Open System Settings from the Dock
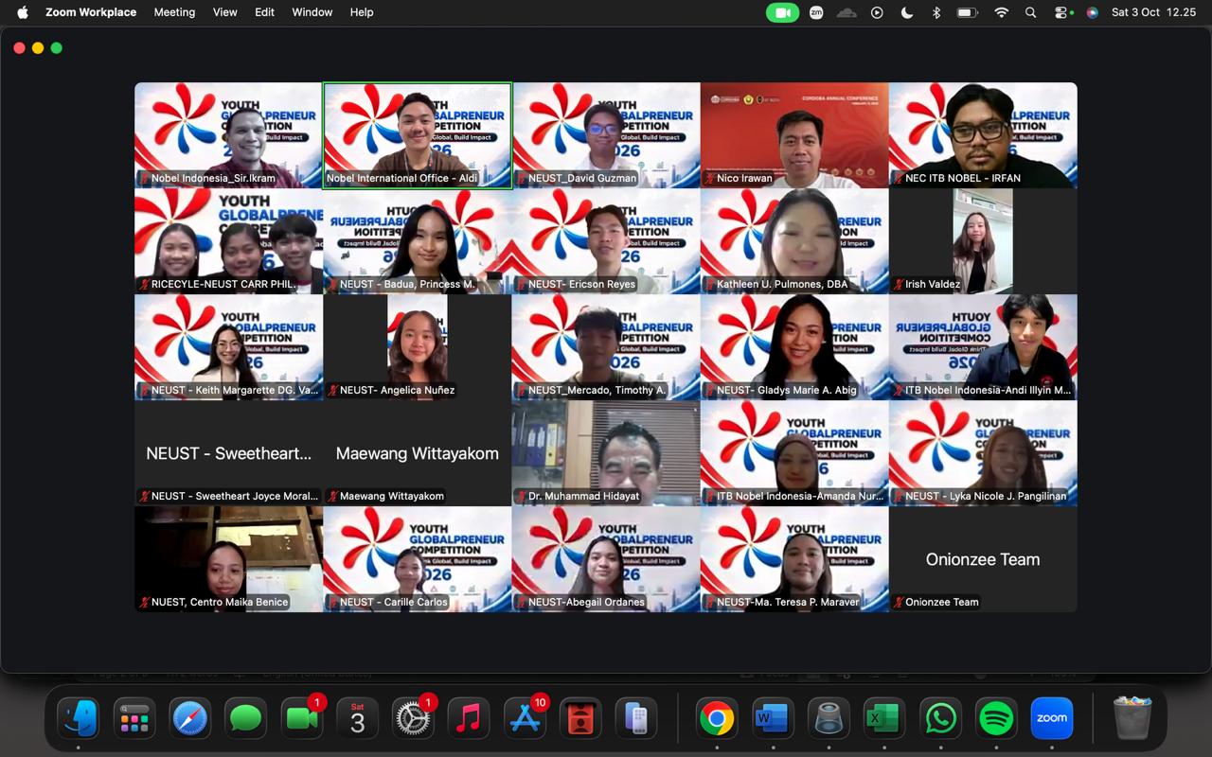The image size is (1212, 757). coord(413,718)
